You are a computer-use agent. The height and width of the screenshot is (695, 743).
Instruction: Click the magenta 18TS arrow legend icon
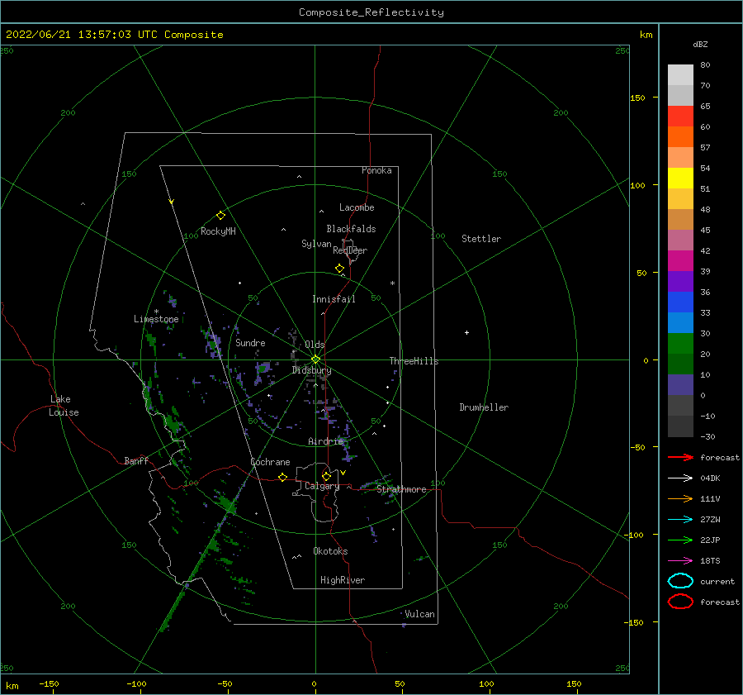tap(680, 561)
